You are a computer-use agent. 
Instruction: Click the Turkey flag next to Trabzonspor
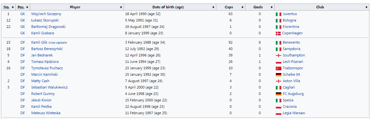[278, 68]
